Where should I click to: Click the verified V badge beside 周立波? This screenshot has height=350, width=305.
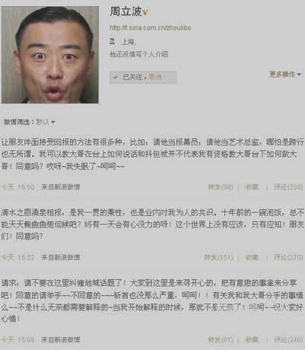coord(145,12)
